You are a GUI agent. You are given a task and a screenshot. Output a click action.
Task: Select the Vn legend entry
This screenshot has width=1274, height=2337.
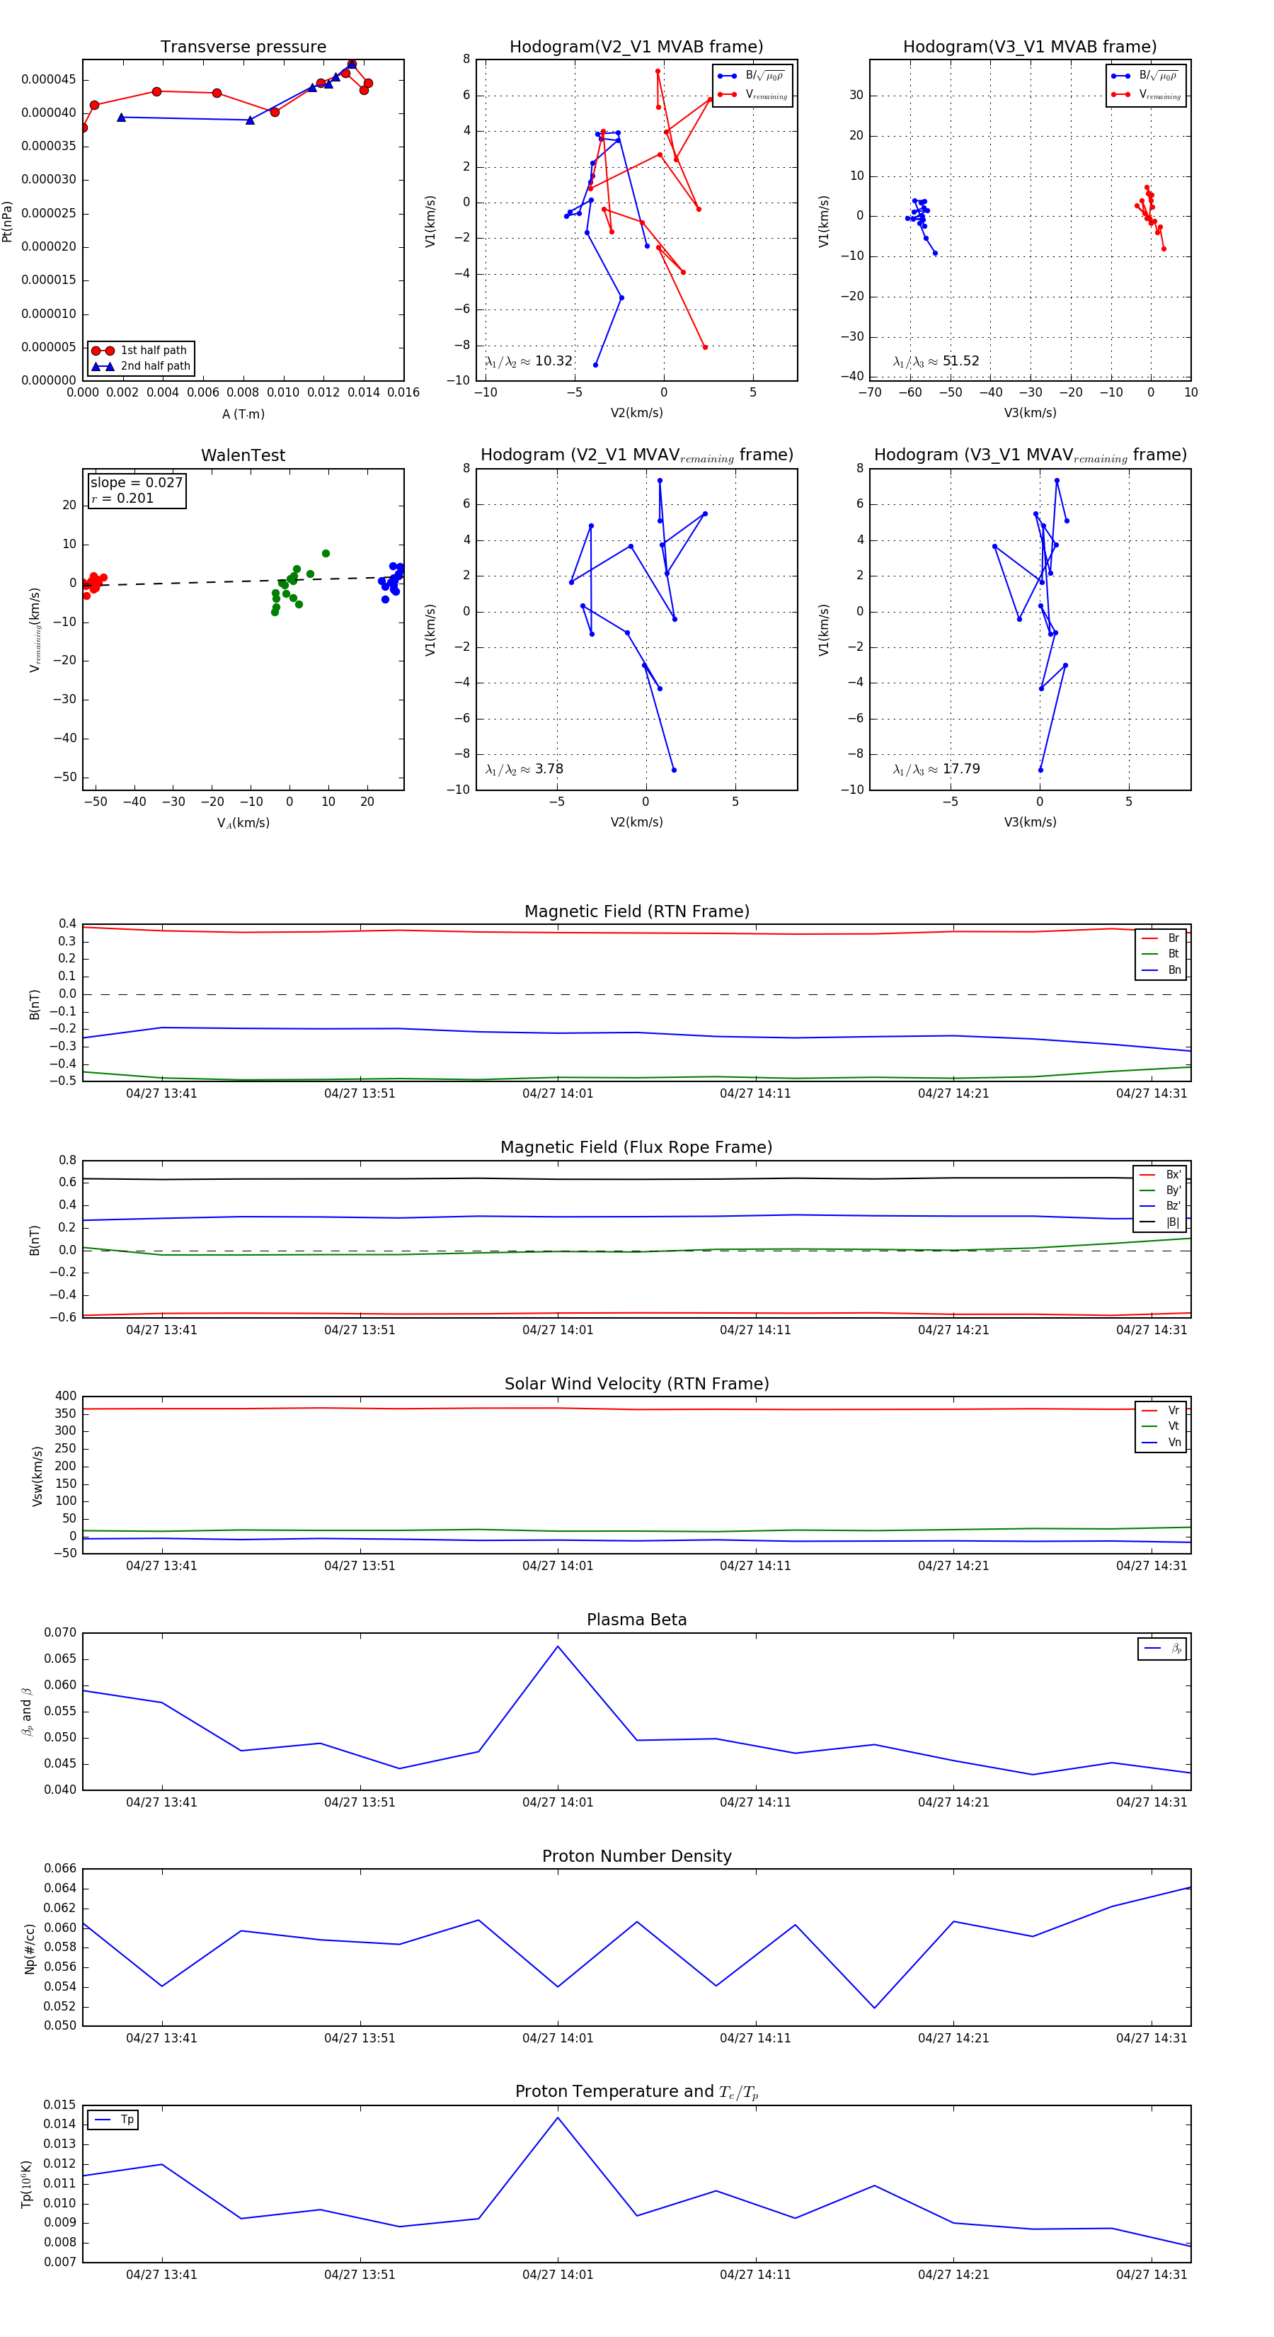(1161, 1443)
